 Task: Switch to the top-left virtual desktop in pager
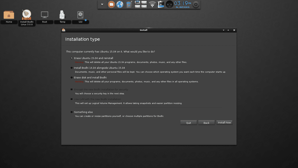point(137,2)
